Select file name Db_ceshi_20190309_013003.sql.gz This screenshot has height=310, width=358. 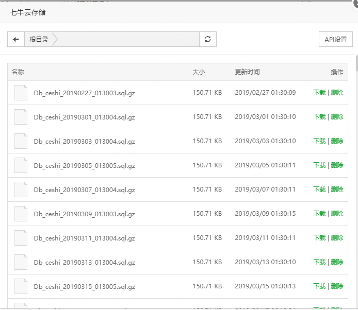click(85, 214)
